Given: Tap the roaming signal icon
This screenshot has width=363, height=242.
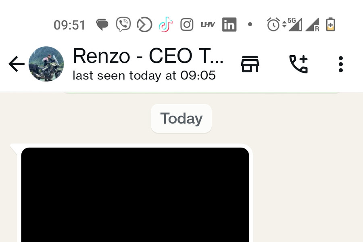Looking at the screenshot, I should (312, 25).
